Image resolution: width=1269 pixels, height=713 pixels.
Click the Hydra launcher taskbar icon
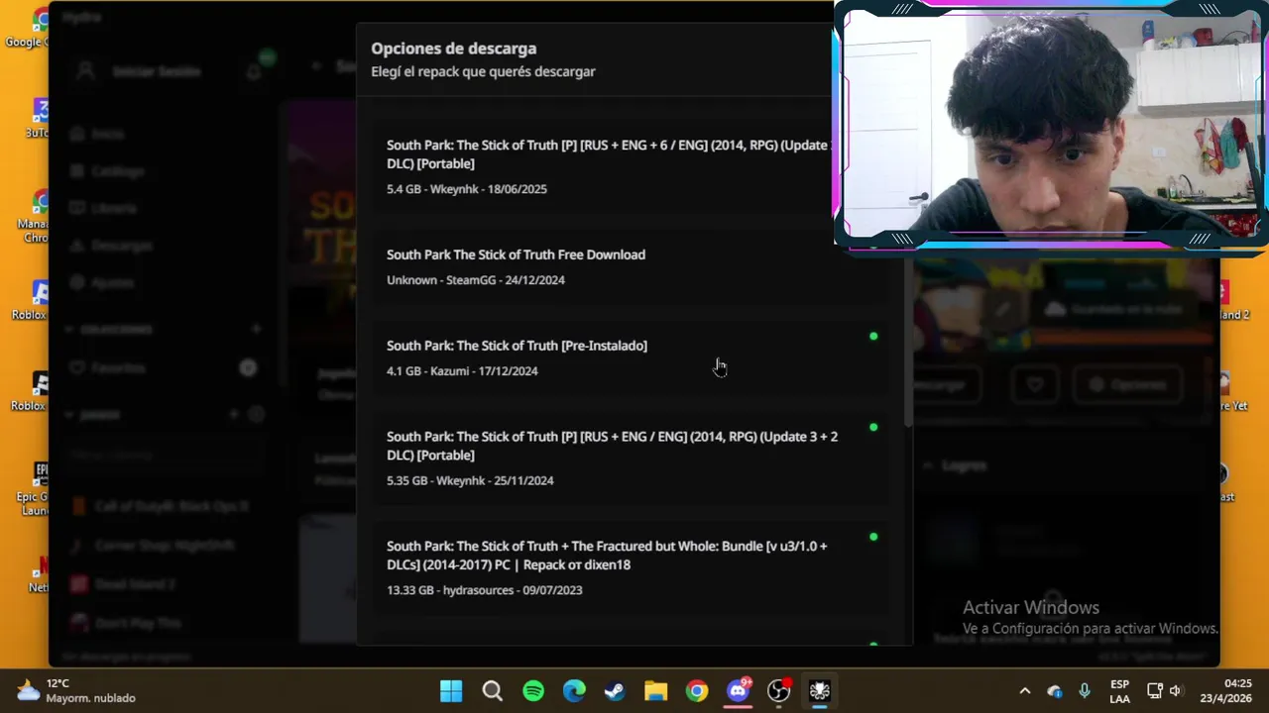tap(820, 690)
